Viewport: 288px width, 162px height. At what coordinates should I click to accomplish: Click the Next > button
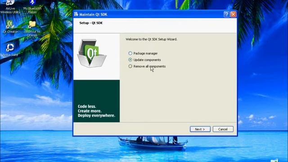click(x=200, y=129)
